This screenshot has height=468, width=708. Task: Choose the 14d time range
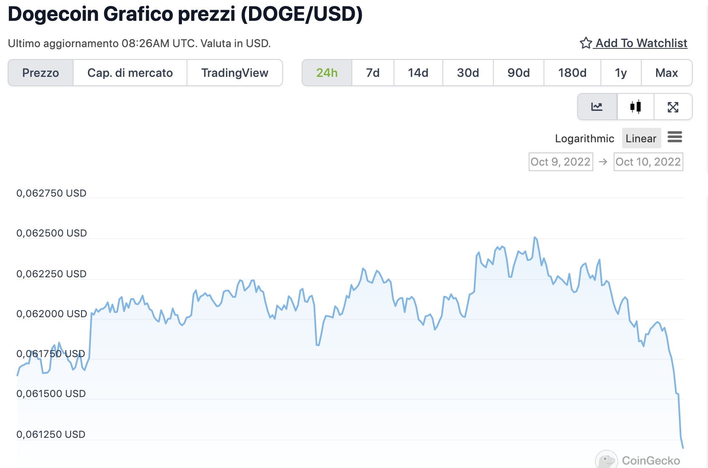(418, 73)
